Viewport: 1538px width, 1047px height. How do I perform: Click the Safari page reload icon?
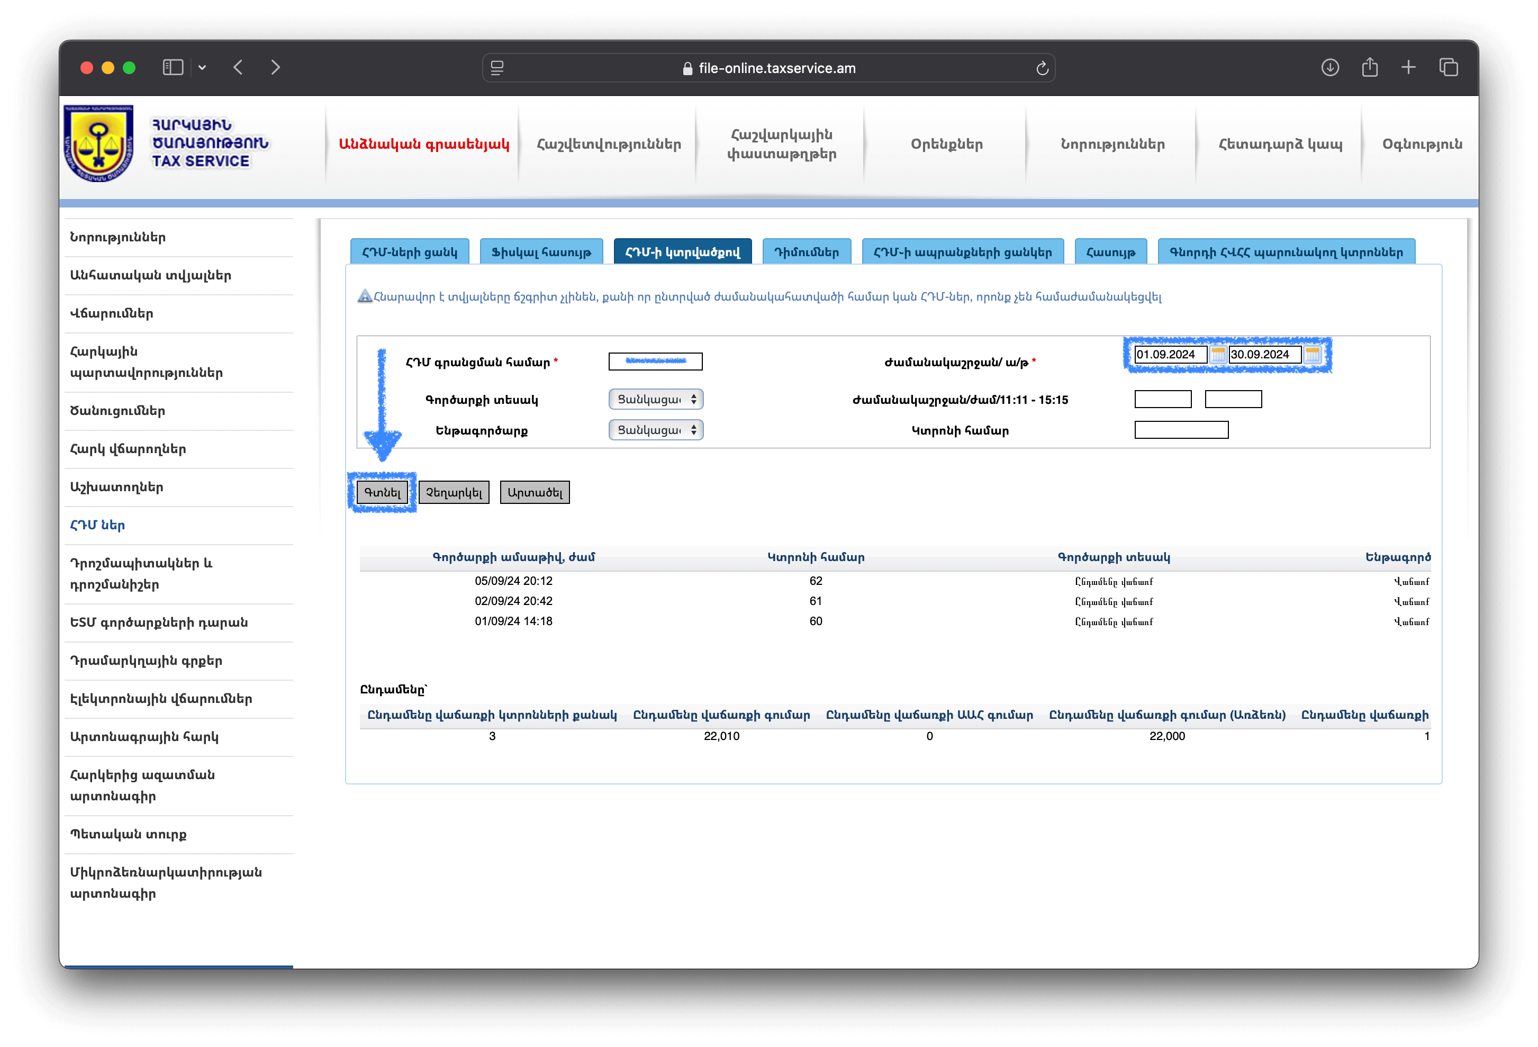tap(1042, 68)
